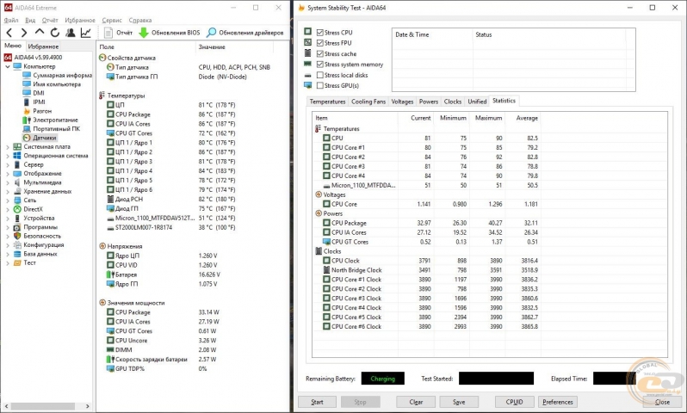This screenshot has height=413, width=687.
Task: Open Отчёт report in toolbar
Action: [118, 33]
